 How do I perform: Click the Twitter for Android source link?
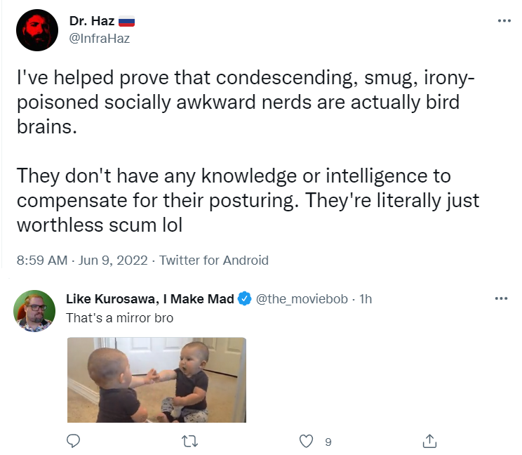click(214, 260)
